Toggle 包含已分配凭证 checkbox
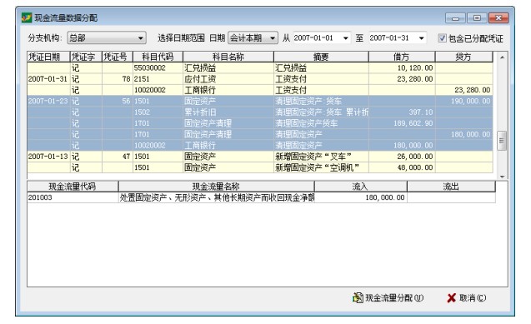Image resolution: width=531 pixels, height=324 pixels. (x=442, y=37)
